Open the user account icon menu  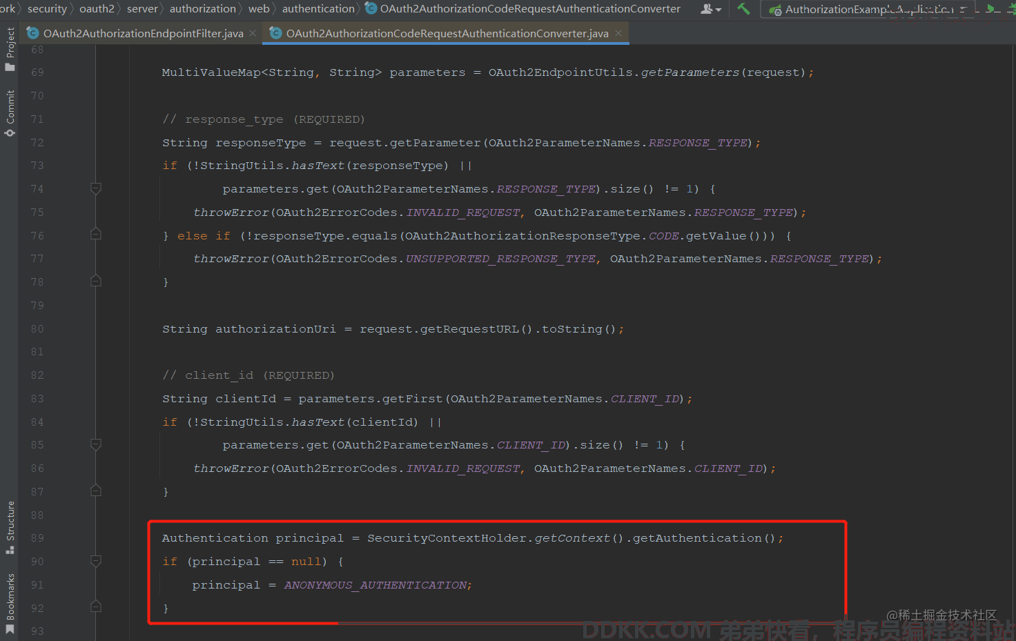(x=710, y=9)
